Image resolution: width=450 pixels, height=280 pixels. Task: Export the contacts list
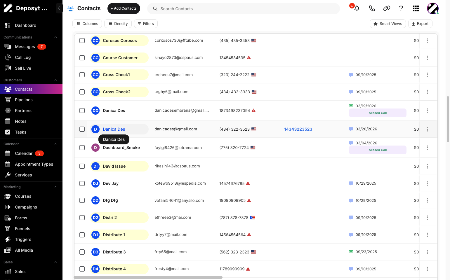pos(420,24)
